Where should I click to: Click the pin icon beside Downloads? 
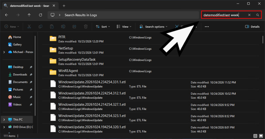31,75
